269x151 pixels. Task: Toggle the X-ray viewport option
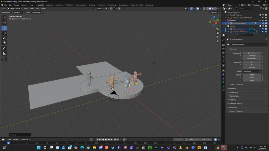(204, 8)
